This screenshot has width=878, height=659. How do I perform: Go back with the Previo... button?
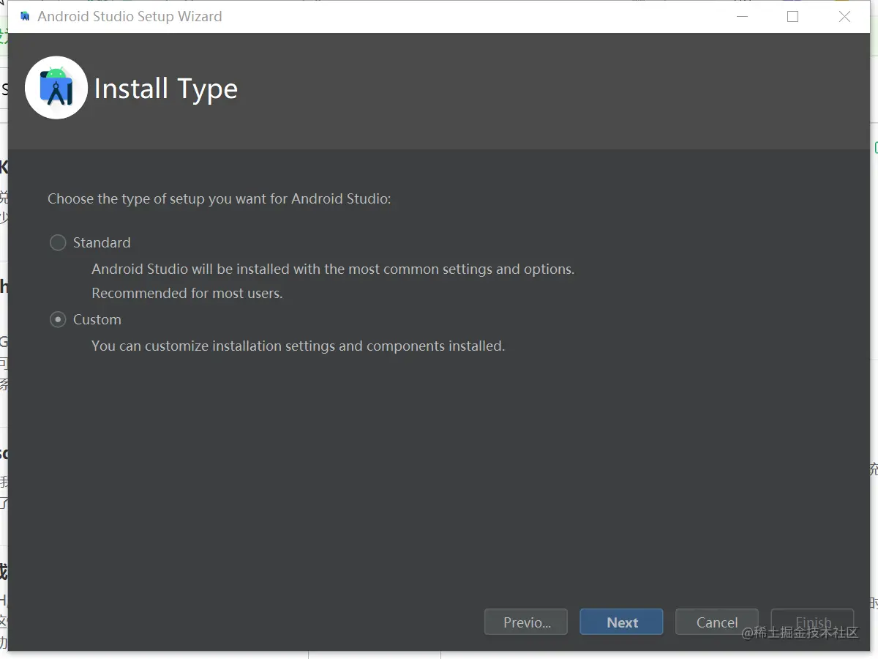(x=526, y=622)
